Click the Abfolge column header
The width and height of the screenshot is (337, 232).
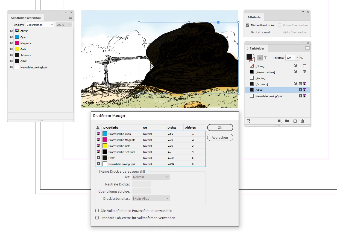coord(194,127)
